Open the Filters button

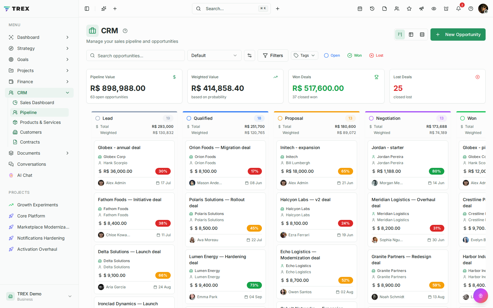pyautogui.click(x=273, y=55)
